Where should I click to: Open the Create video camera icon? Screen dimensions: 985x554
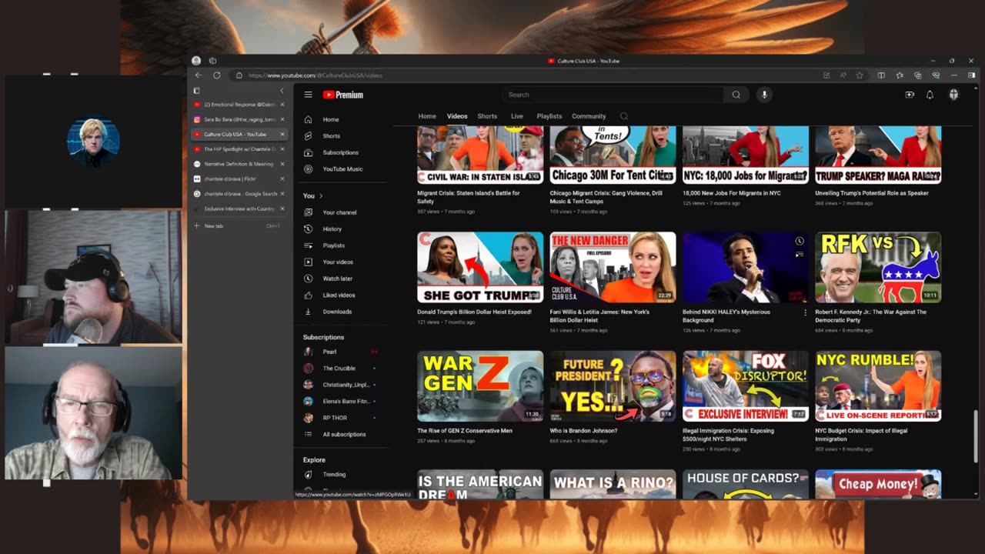click(x=910, y=95)
